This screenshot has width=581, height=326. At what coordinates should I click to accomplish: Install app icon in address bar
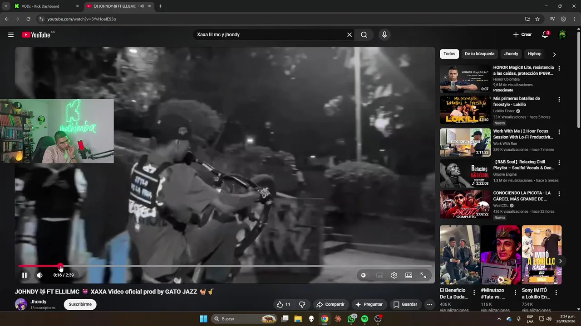click(527, 19)
